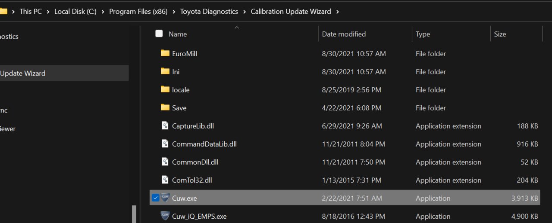The height and width of the screenshot is (223, 552).
Task: Click the 52 KB size value
Action: (x=529, y=162)
